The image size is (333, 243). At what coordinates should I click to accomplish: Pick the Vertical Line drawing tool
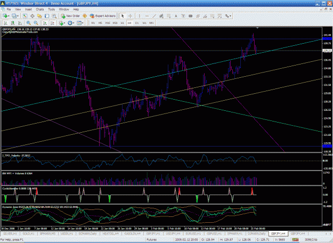pos(139,16)
